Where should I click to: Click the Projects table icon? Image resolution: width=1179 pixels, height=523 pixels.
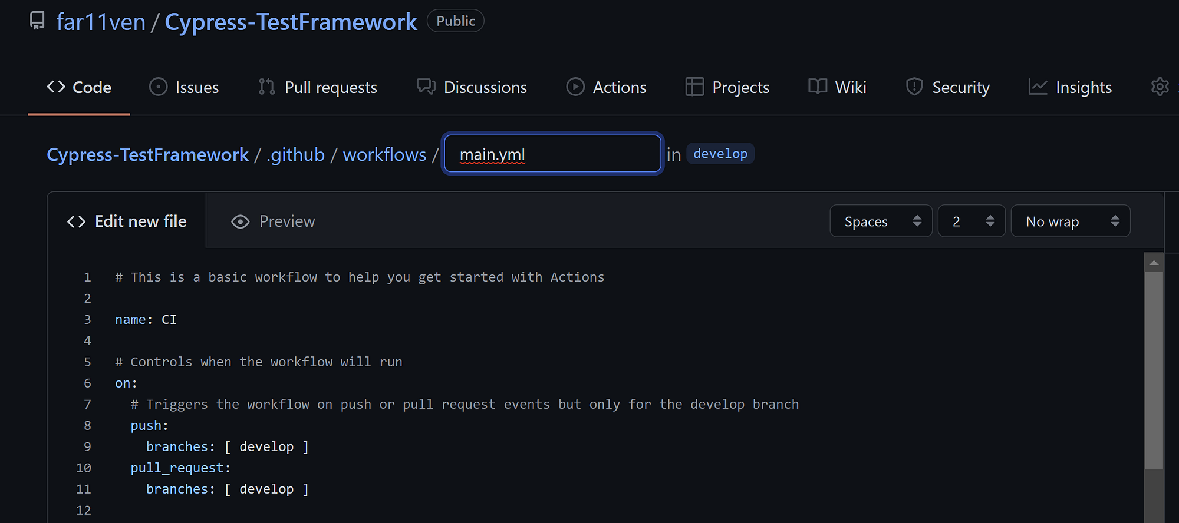pos(694,87)
